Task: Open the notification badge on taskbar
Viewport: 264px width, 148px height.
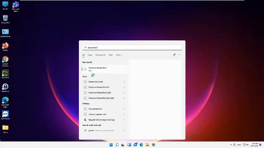Action: tap(260, 145)
